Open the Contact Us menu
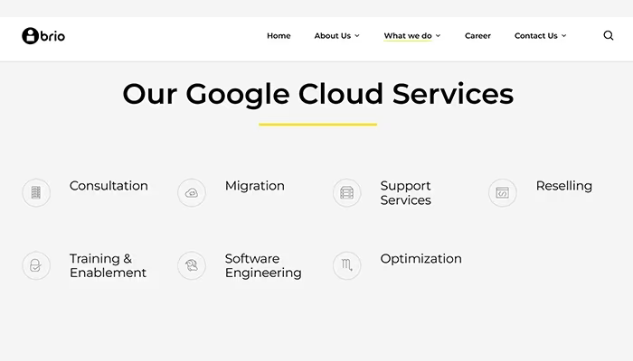The width and height of the screenshot is (633, 361). point(535,36)
